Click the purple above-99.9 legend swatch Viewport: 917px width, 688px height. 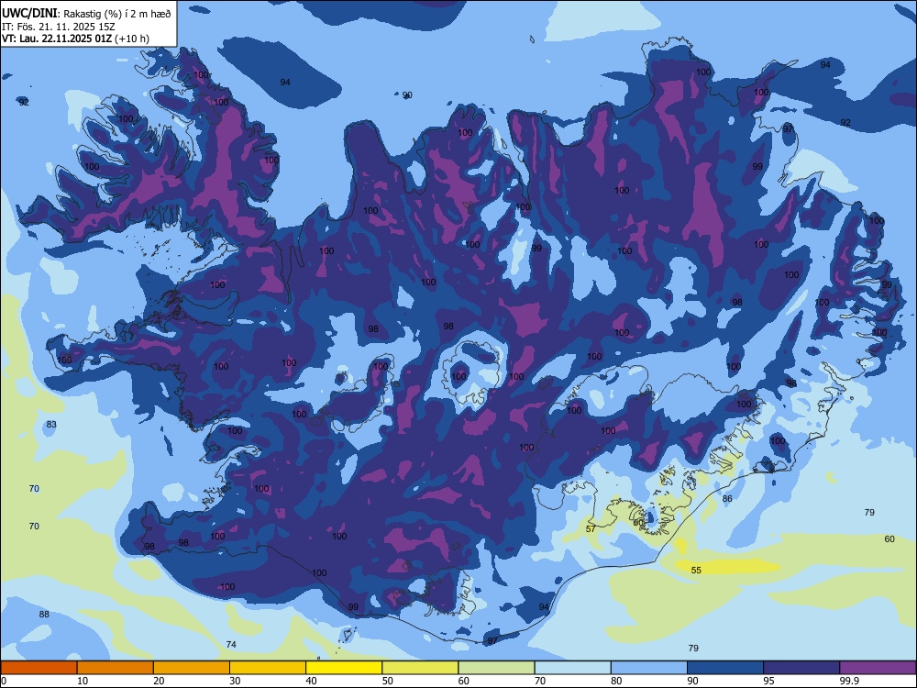tap(878, 668)
